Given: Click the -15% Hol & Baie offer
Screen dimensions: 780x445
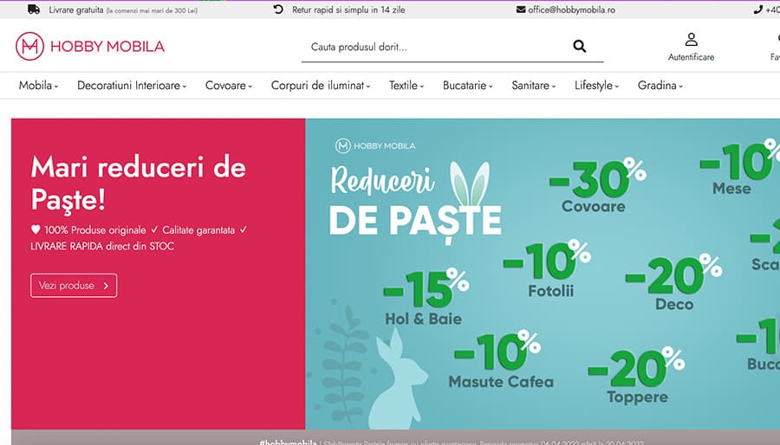Looking at the screenshot, I should tap(426, 297).
